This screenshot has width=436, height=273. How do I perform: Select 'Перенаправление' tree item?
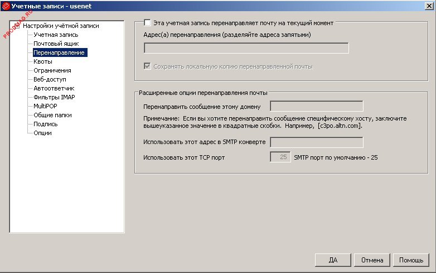[x=59, y=52]
